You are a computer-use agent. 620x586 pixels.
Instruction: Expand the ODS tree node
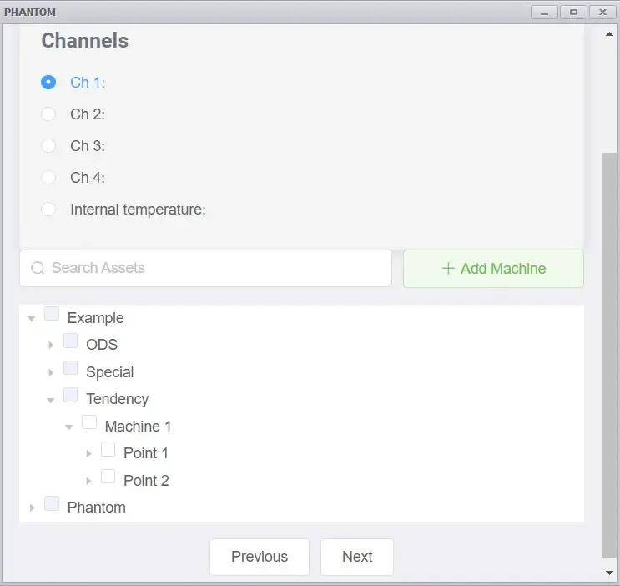point(51,345)
